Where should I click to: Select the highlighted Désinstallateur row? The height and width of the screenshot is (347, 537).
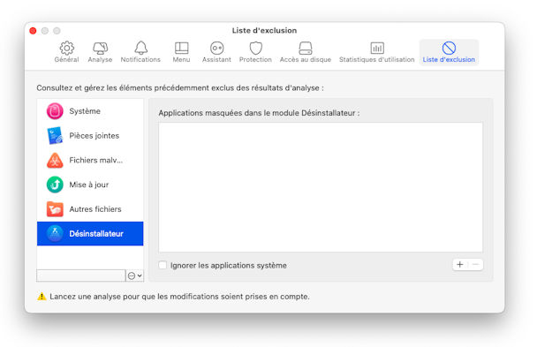90,234
